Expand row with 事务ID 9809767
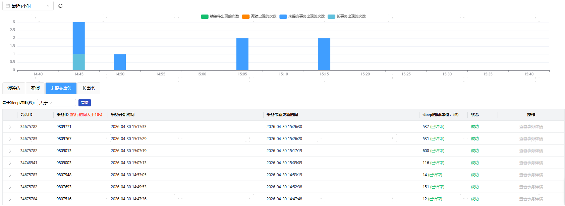This screenshot has width=565, height=206. 10,139
